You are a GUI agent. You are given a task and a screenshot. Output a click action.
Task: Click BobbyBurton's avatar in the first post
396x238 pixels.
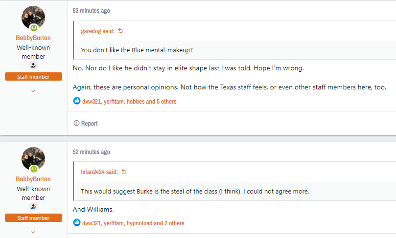pos(33,18)
